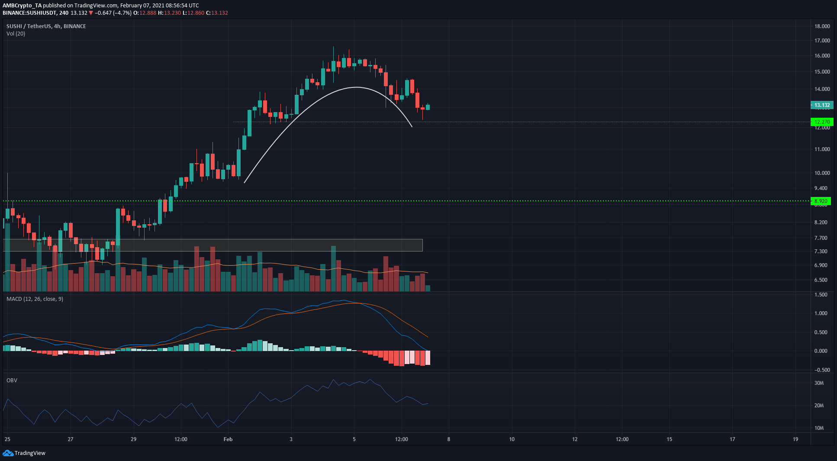Click the TradingView brand text link
The width and height of the screenshot is (837, 461).
(x=30, y=453)
